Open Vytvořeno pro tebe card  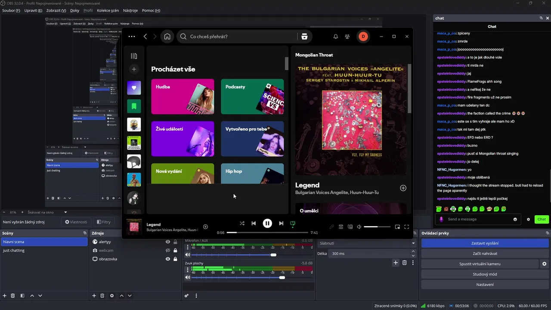tap(252, 139)
